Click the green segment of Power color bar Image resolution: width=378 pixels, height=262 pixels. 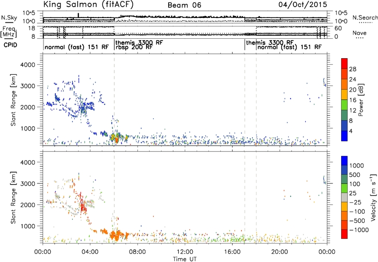pos(344,105)
